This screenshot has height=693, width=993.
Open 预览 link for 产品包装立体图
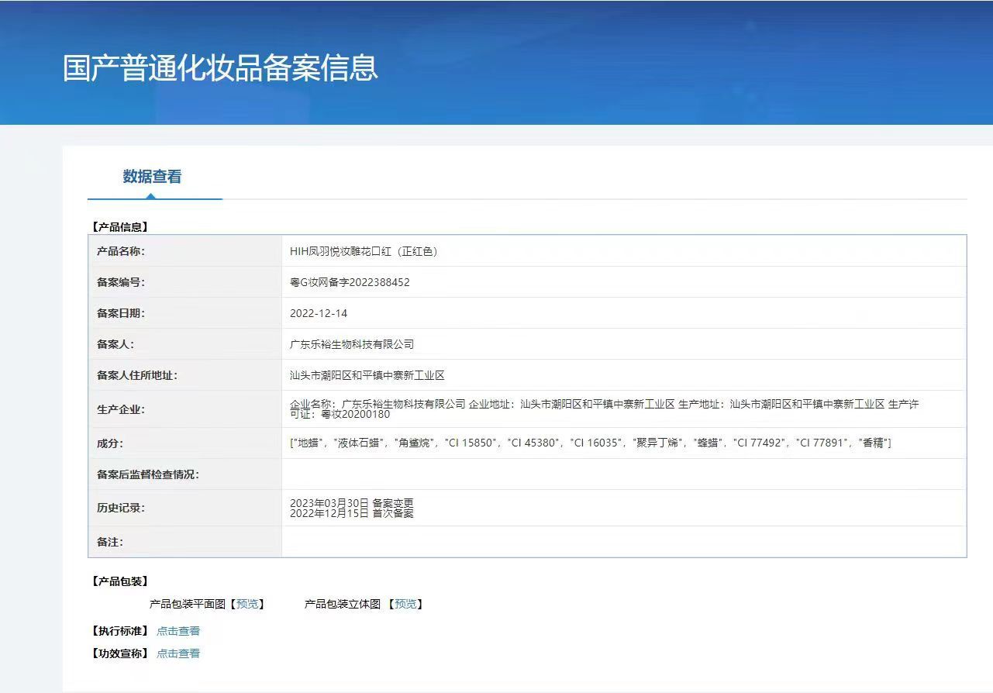click(405, 604)
